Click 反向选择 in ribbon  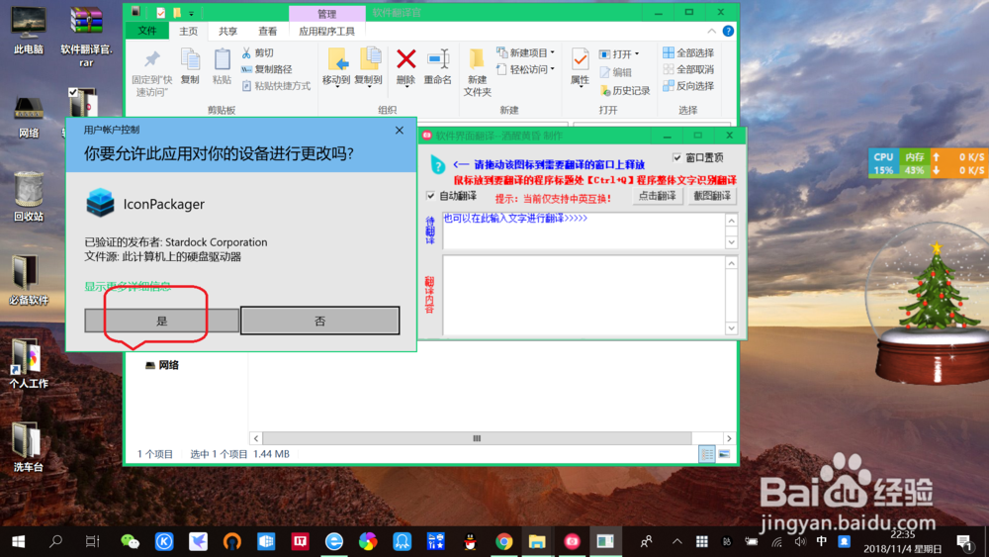coord(688,86)
